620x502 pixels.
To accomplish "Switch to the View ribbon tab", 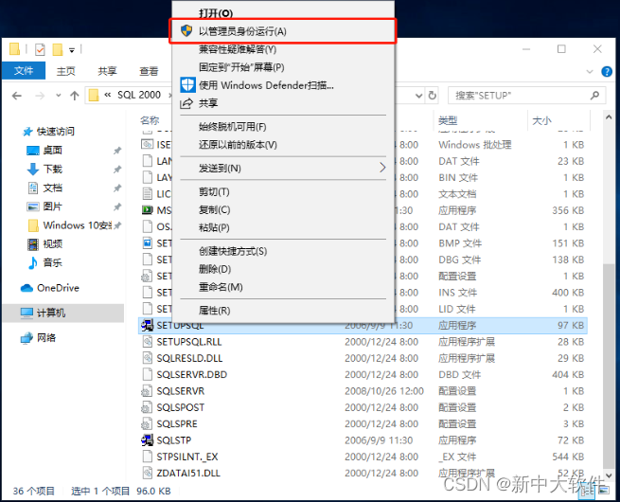I will point(149,71).
